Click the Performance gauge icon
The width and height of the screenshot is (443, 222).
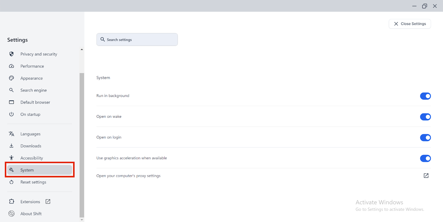(x=11, y=66)
